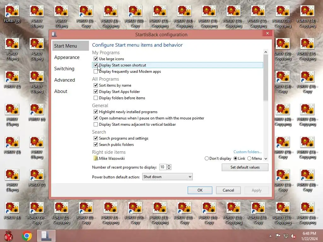
Task: Click the Apply button
Action: tap(256, 190)
